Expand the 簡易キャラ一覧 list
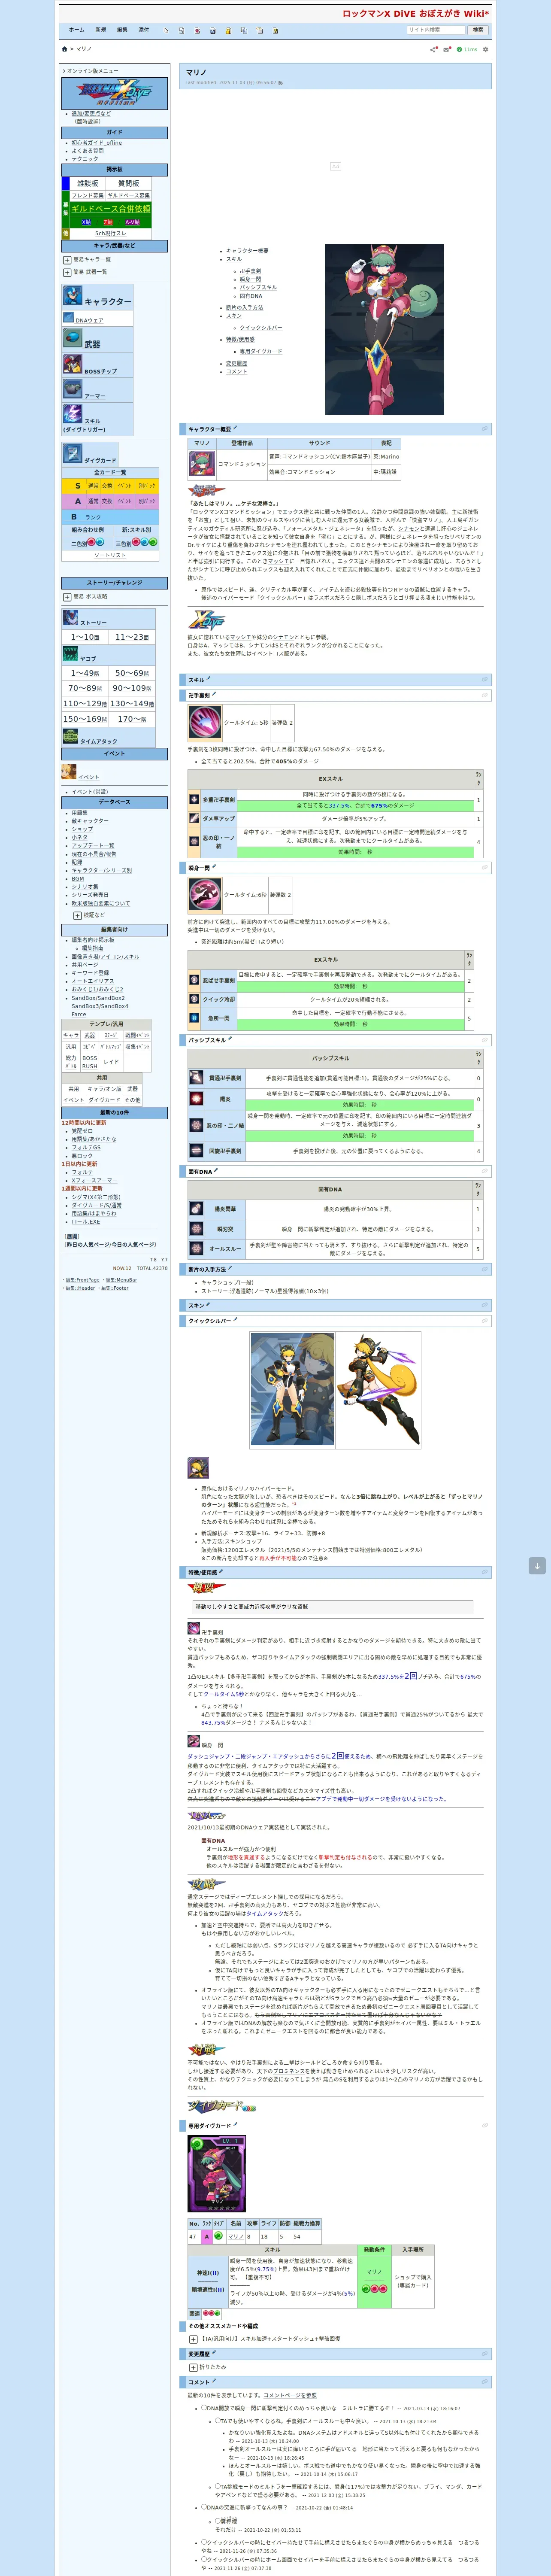The width and height of the screenshot is (551, 2576). coord(67,260)
